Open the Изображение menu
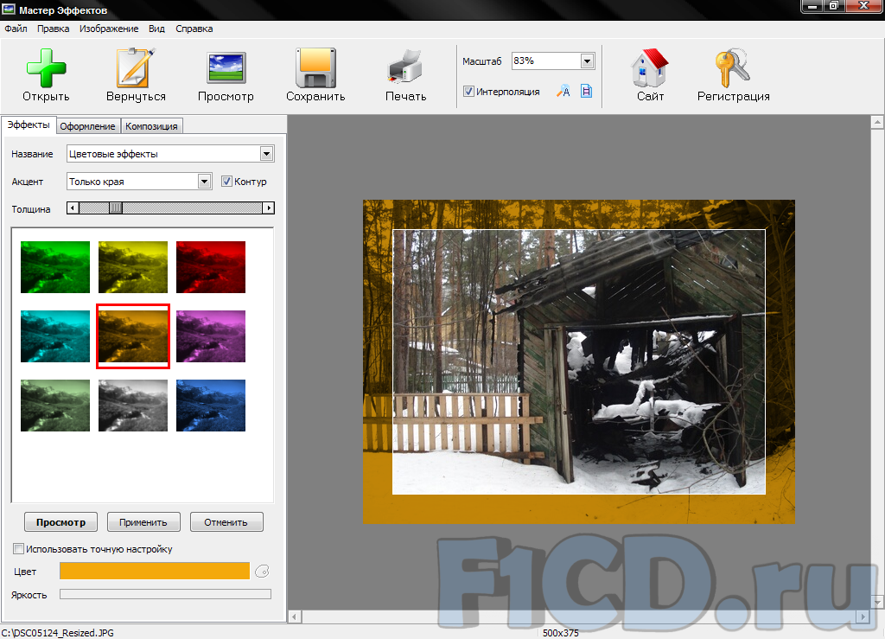 pyautogui.click(x=109, y=29)
